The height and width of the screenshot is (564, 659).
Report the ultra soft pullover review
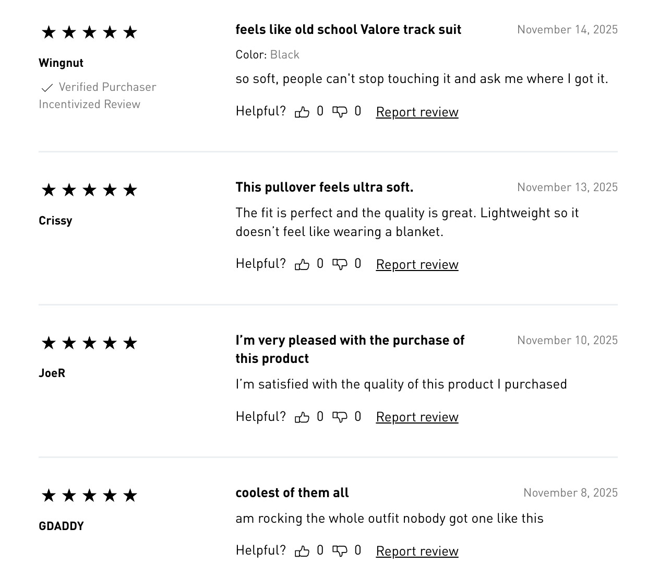(417, 264)
